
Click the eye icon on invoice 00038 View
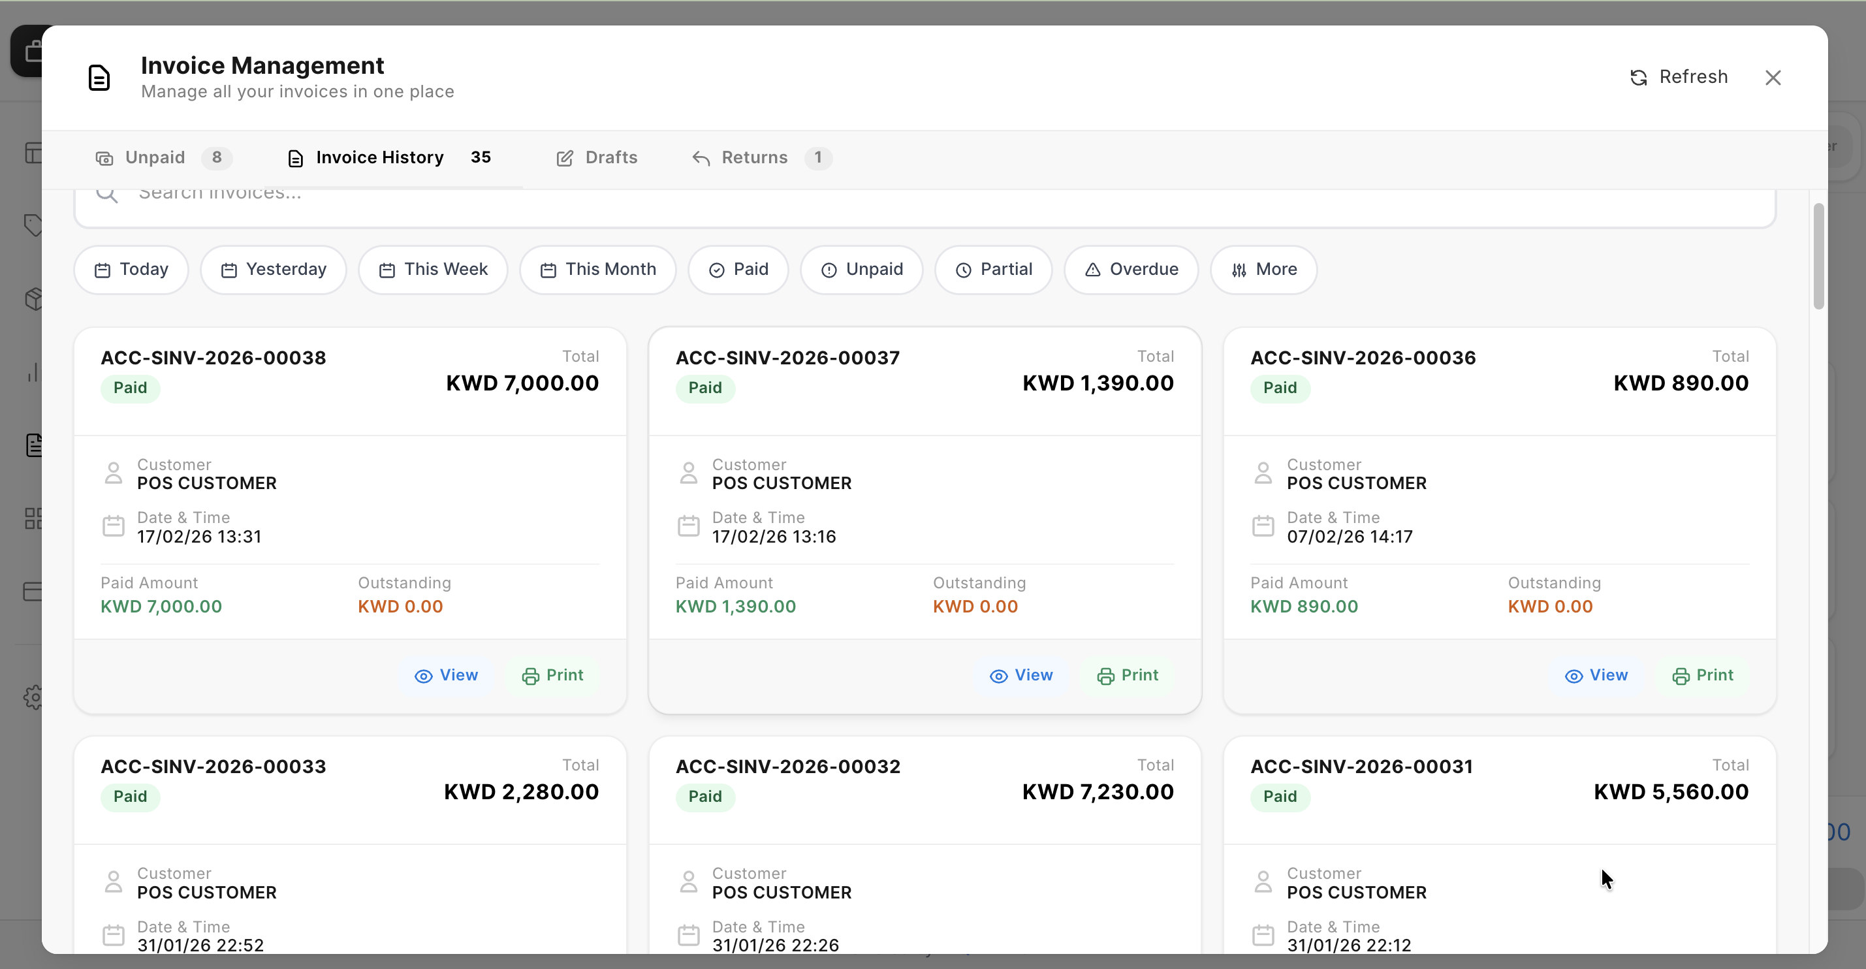pos(424,676)
